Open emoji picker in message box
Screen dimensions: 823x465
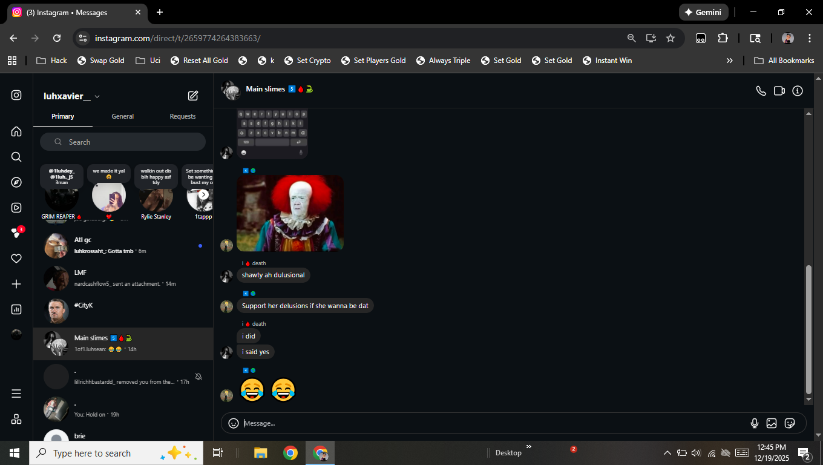click(x=234, y=423)
